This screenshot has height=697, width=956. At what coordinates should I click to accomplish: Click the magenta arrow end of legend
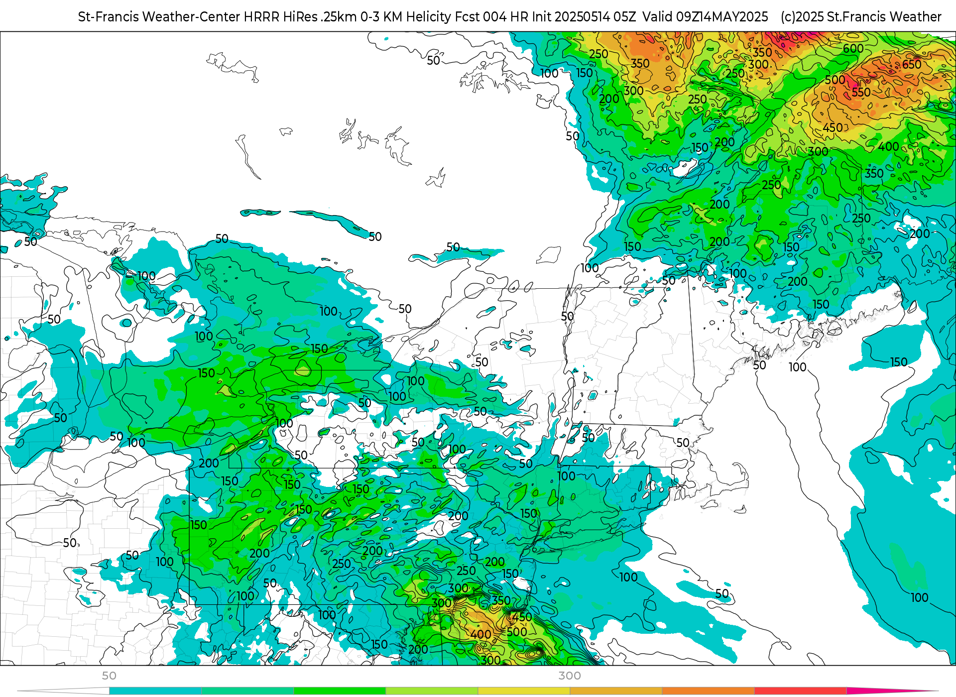tap(892, 691)
